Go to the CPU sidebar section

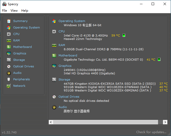16,34
